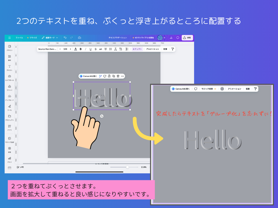278x208 pixels.
Task: Delete the selected text via the trash icon
Action: coord(118,76)
